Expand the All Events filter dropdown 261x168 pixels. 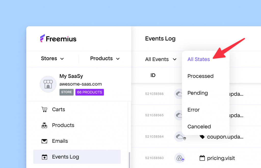click(161, 59)
